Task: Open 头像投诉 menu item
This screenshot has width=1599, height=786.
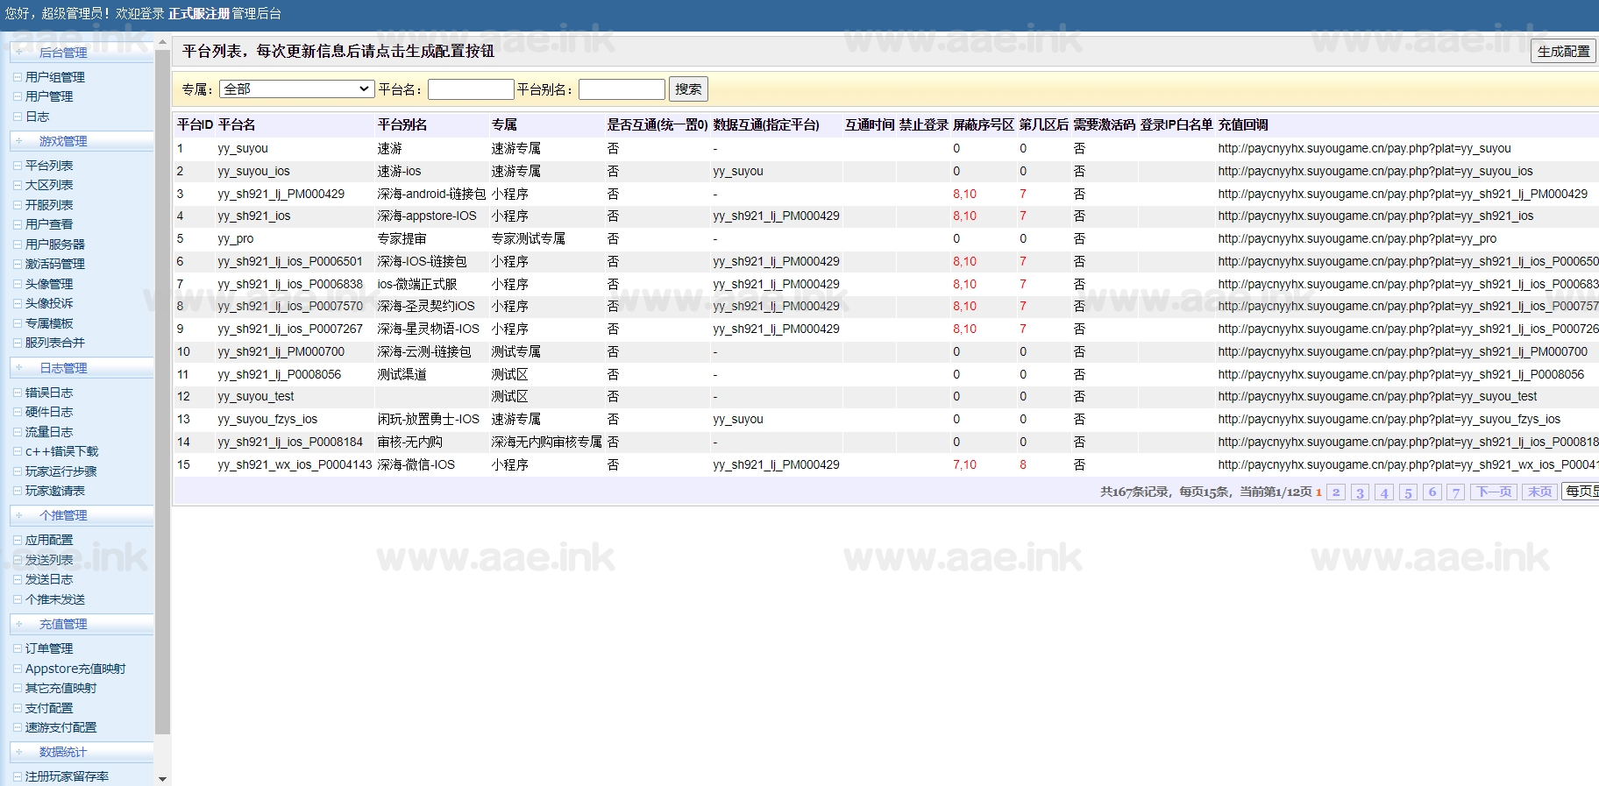Action: click(49, 303)
